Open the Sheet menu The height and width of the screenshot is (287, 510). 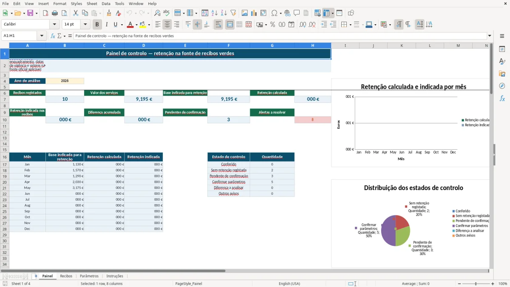(x=92, y=3)
